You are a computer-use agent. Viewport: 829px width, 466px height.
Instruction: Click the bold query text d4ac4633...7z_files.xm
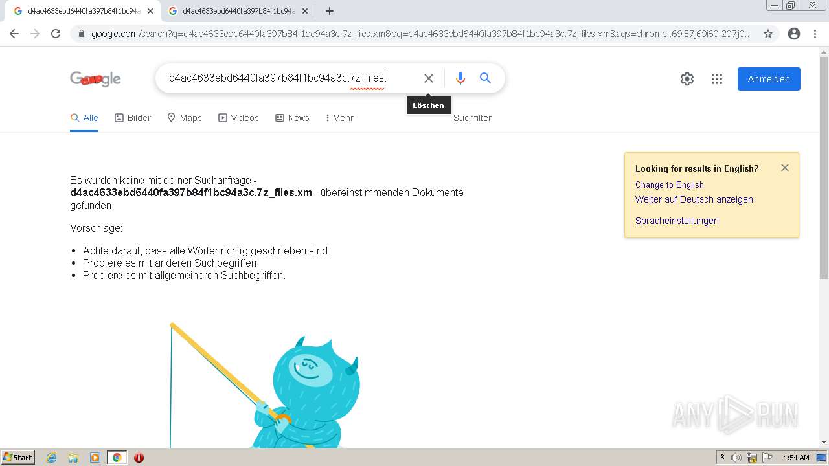coord(191,193)
